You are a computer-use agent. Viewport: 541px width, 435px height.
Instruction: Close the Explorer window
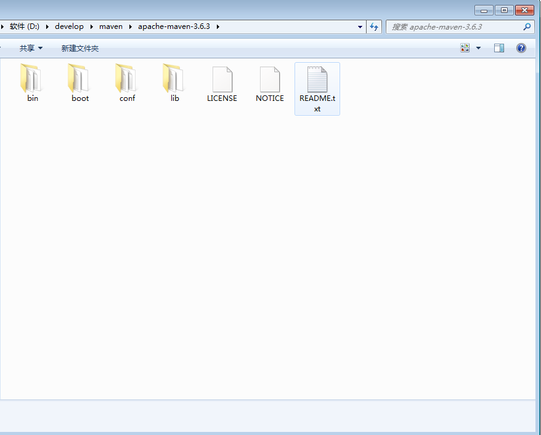pos(524,10)
